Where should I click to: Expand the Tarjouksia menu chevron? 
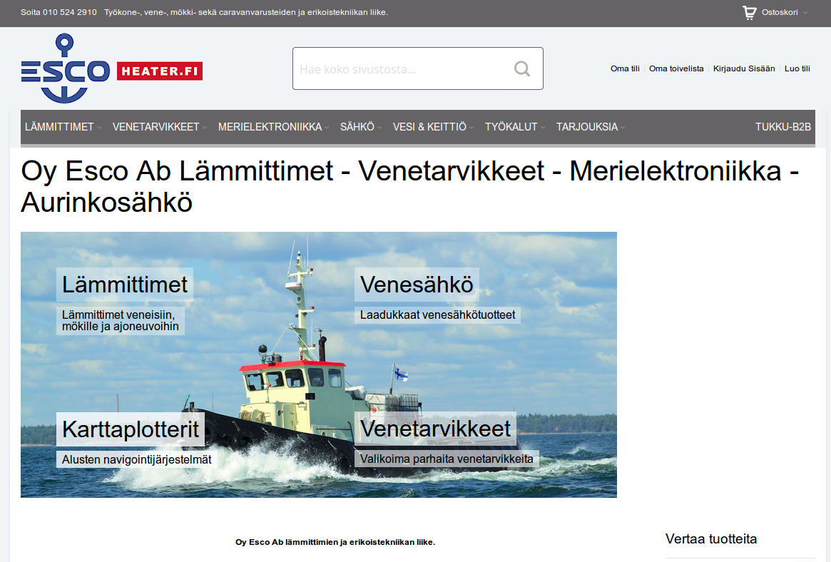(x=623, y=128)
